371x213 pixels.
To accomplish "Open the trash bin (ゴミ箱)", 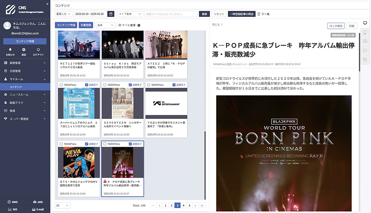I will [x=263, y=14].
